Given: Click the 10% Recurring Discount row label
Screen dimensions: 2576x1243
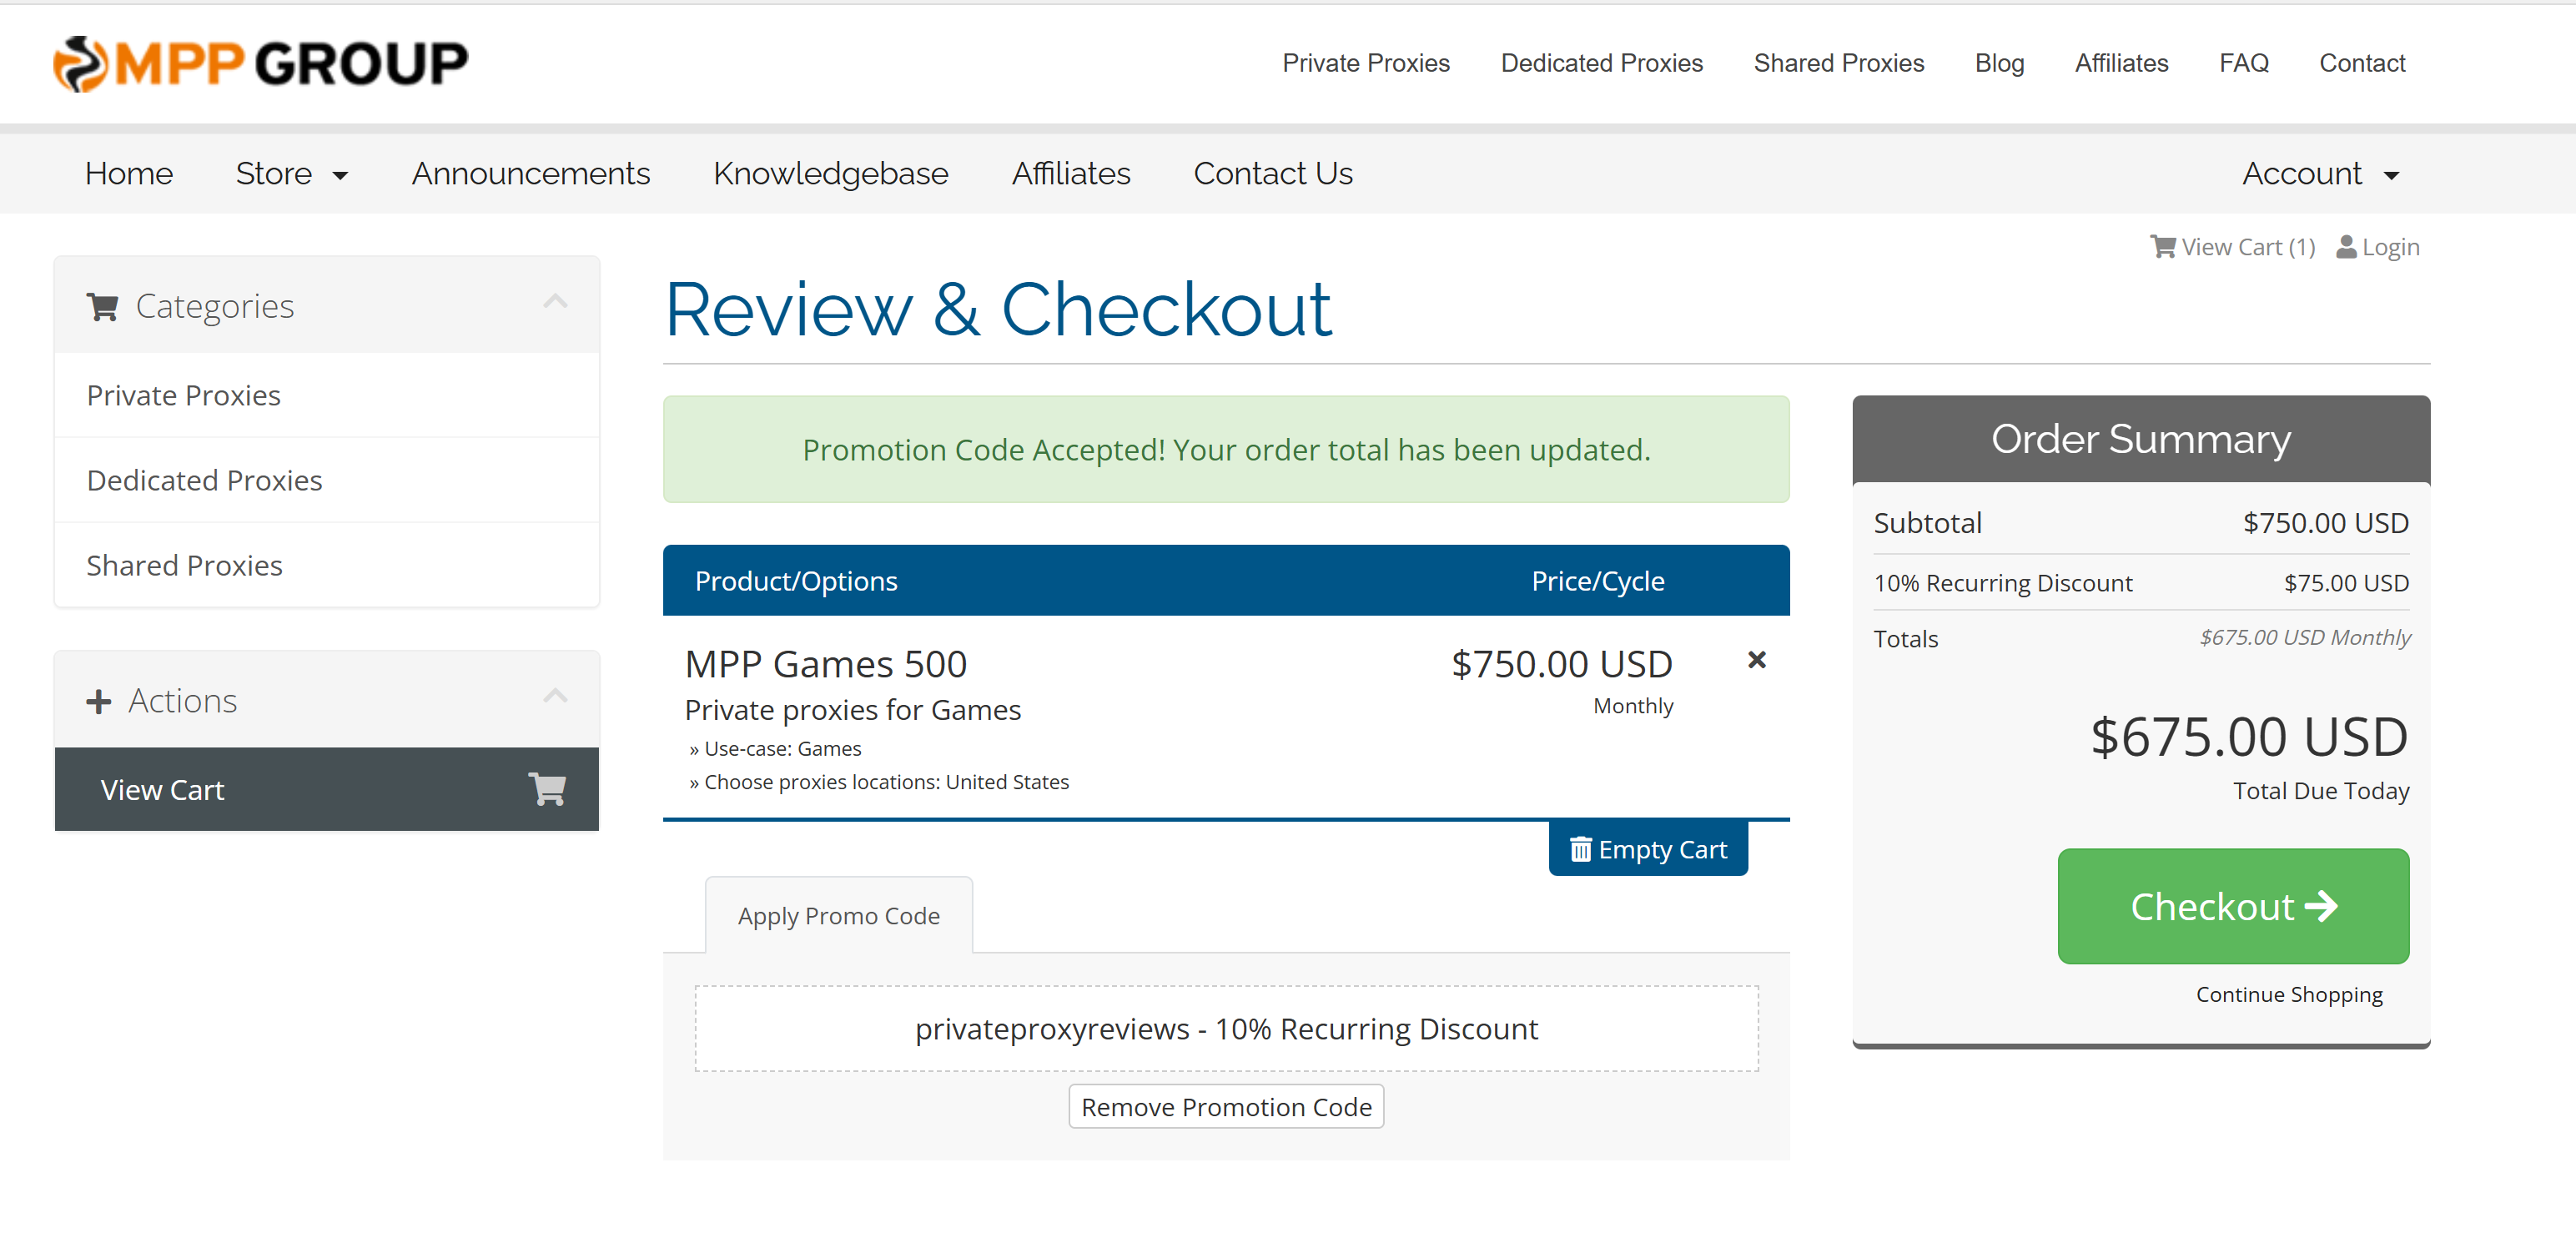Looking at the screenshot, I should [2002, 583].
